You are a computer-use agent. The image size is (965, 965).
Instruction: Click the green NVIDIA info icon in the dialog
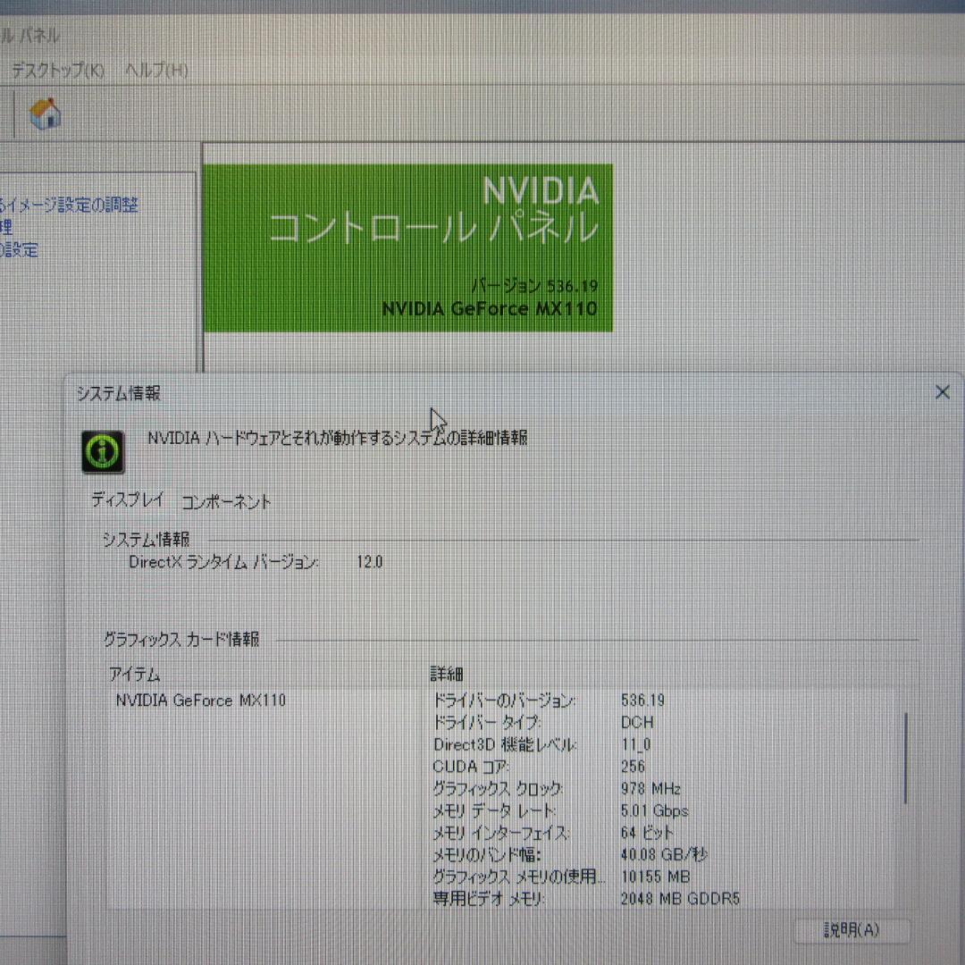point(102,450)
